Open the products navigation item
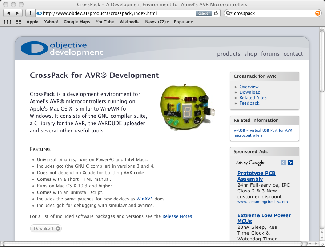This screenshot has height=247, width=325. pos(229,54)
